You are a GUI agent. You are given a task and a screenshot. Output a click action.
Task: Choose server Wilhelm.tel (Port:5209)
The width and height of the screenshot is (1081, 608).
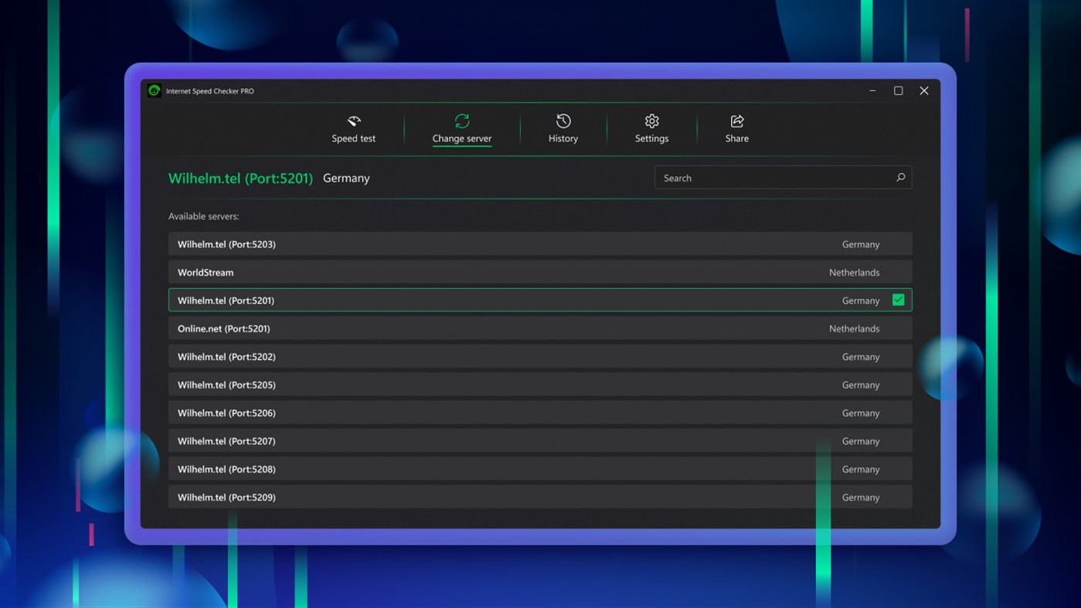tap(540, 498)
